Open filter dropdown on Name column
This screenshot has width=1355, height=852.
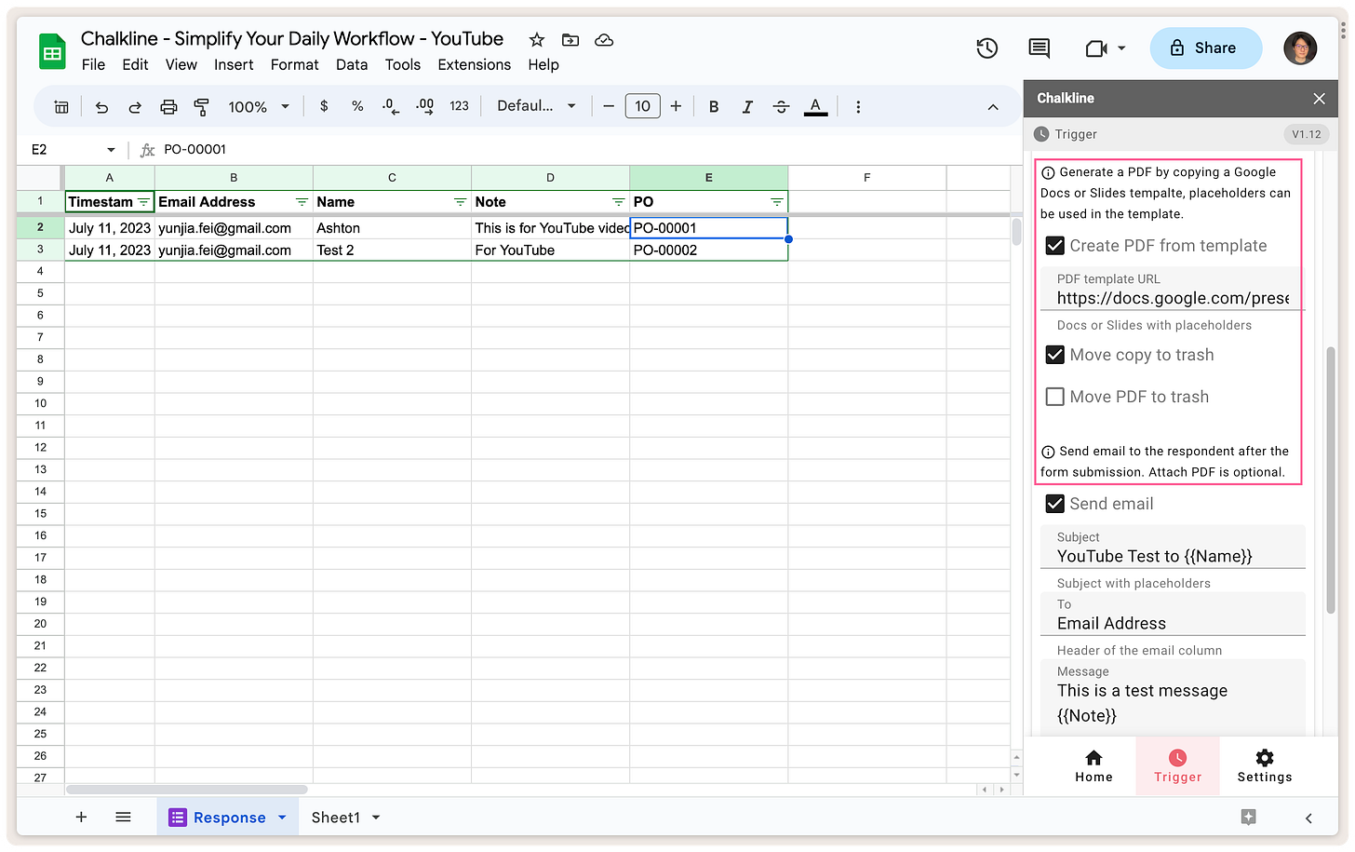460,202
